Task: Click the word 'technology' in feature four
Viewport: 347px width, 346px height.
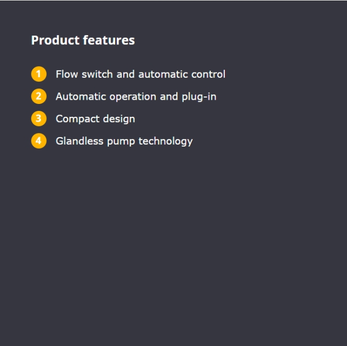Action: [165, 142]
